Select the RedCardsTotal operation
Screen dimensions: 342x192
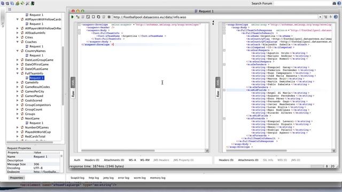tap(35, 137)
